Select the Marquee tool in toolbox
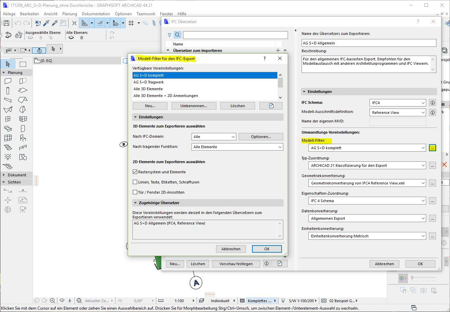This screenshot has width=450, height=312. (x=23, y=64)
